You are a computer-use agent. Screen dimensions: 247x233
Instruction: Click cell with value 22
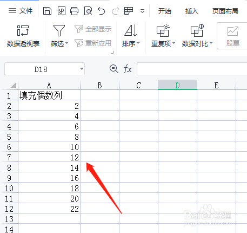[x=49, y=209]
